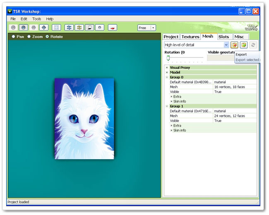Screen dimensions: 269x215
Task: Collapse the Group 0 section
Action: coord(167,77)
